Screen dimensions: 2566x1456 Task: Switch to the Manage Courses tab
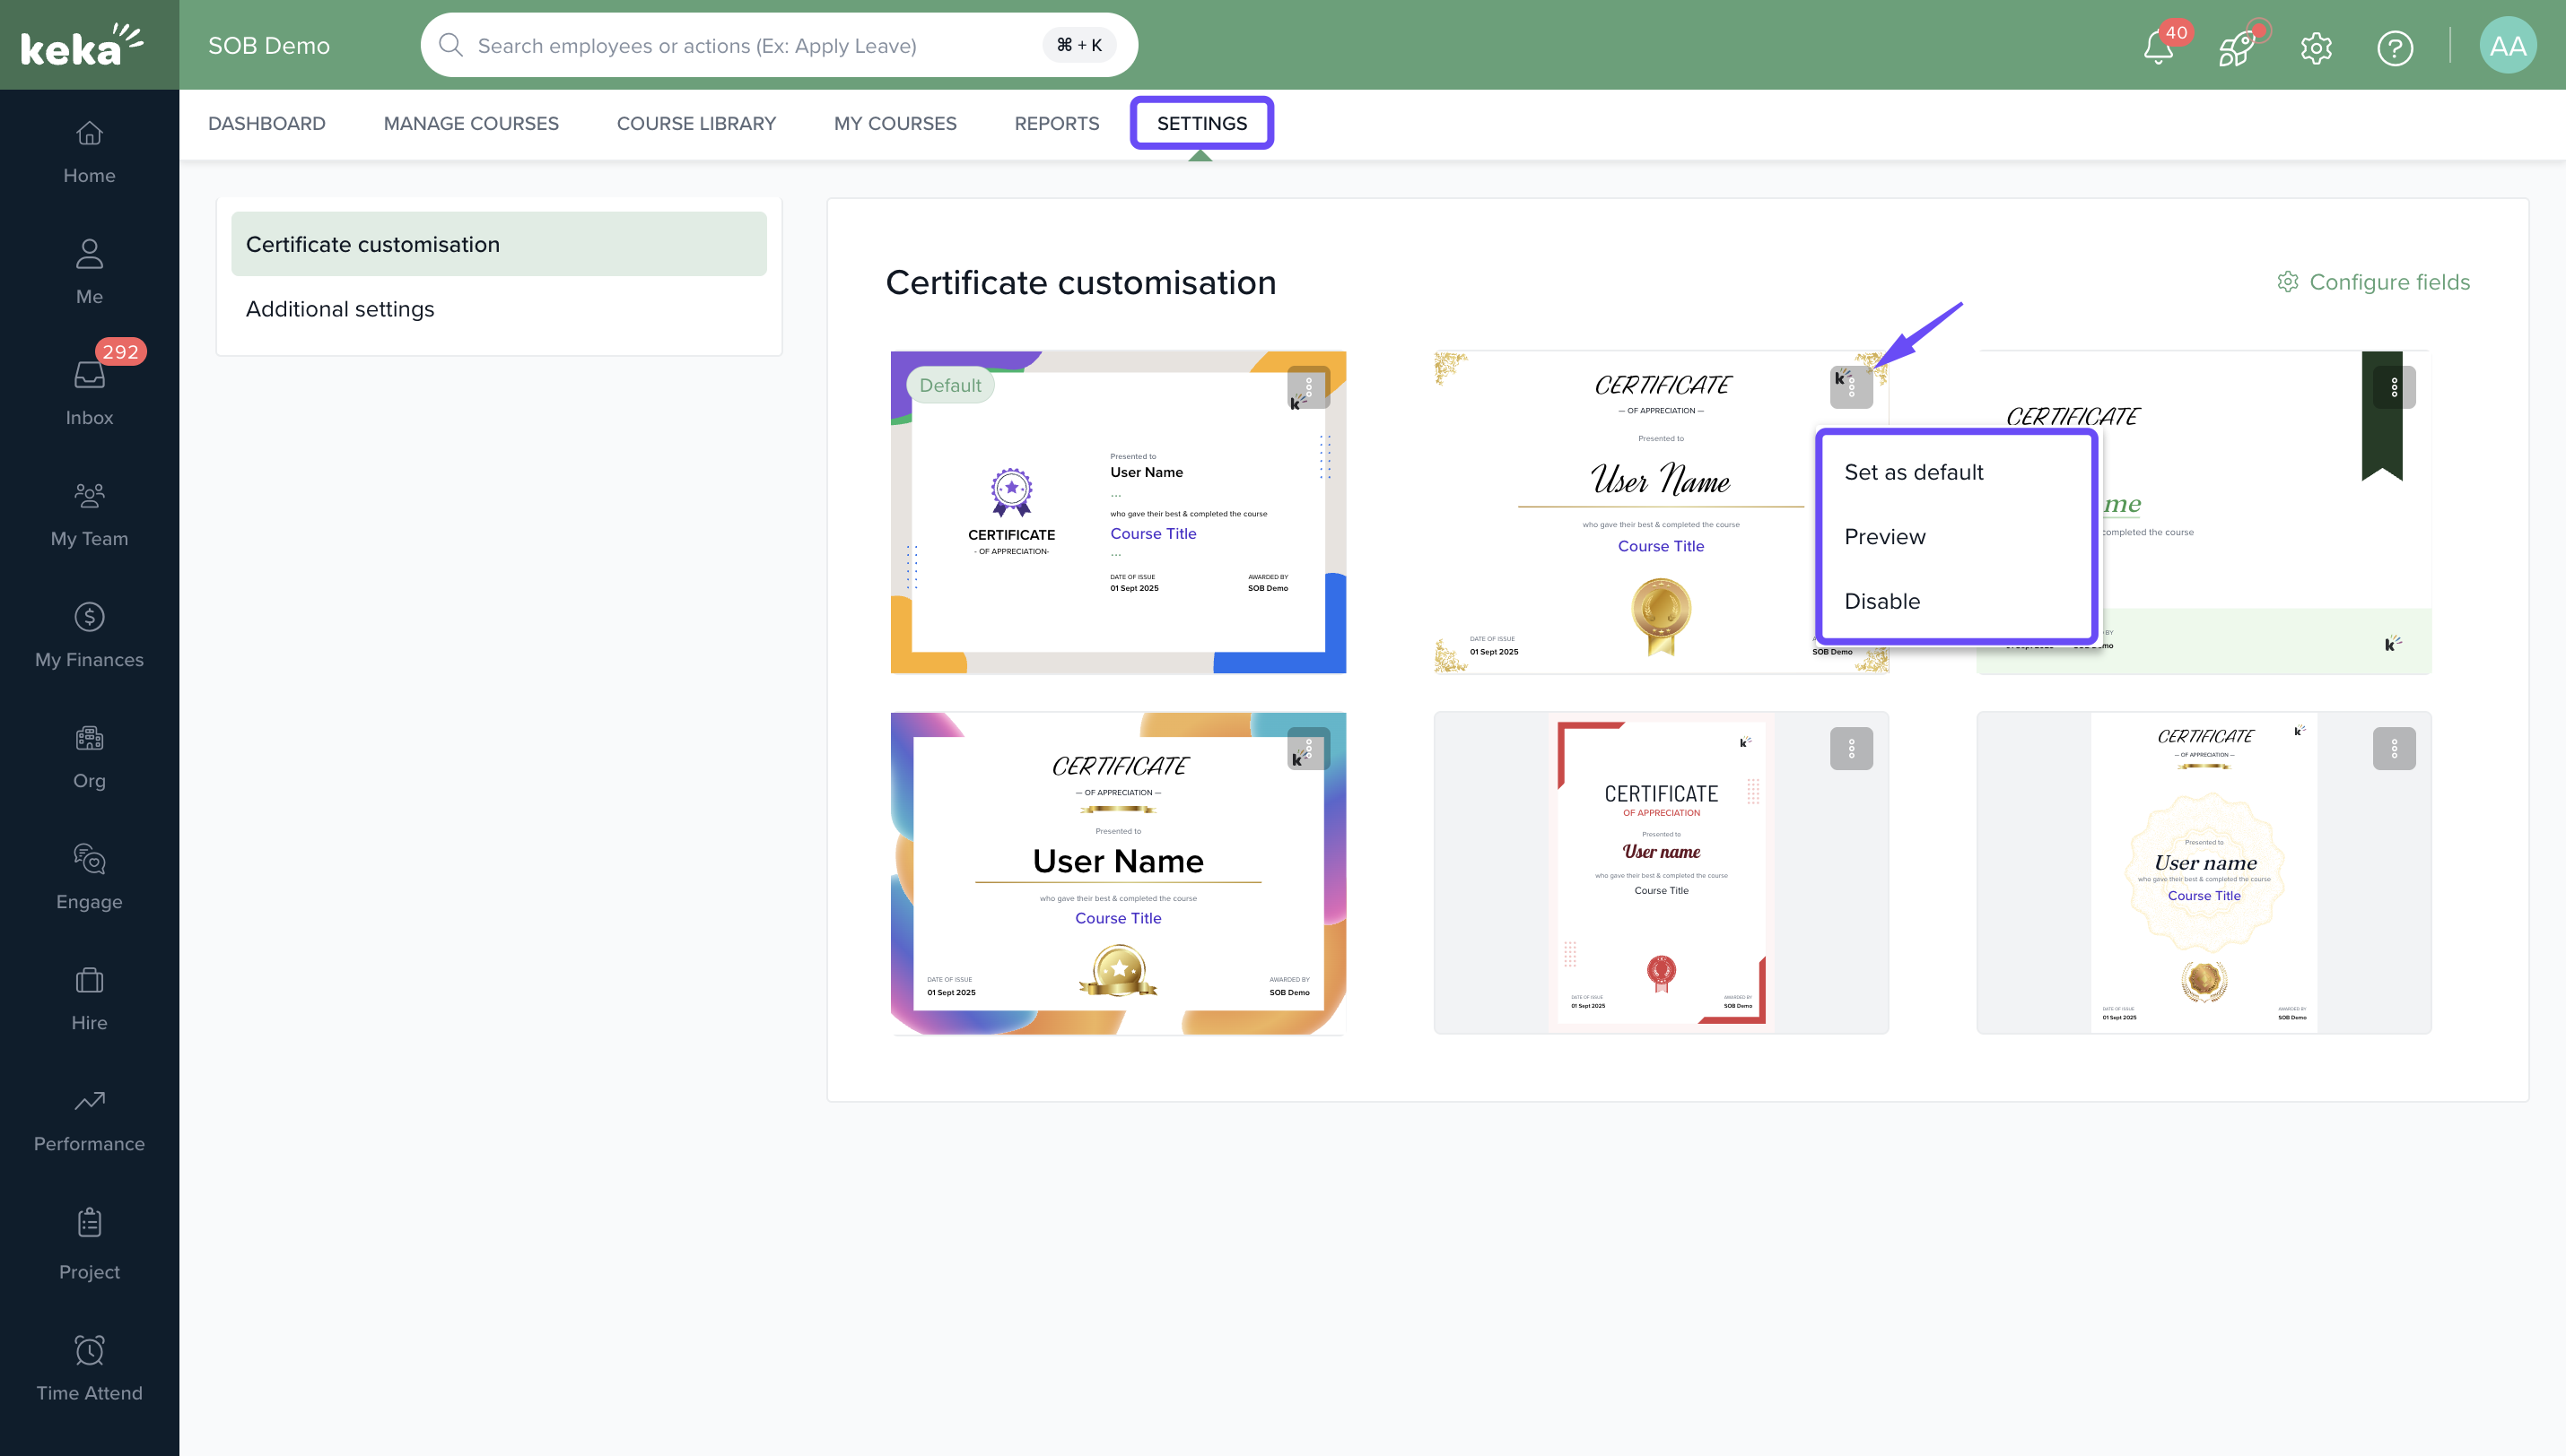tap(470, 123)
